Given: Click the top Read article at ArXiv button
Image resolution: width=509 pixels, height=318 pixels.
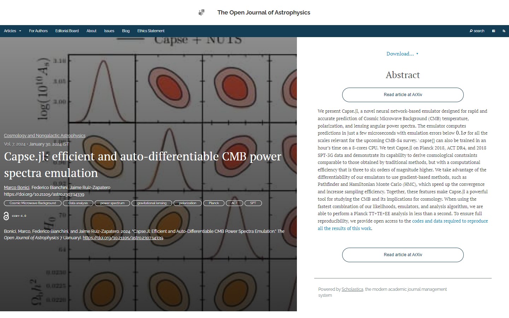Looking at the screenshot, I should (403, 95).
